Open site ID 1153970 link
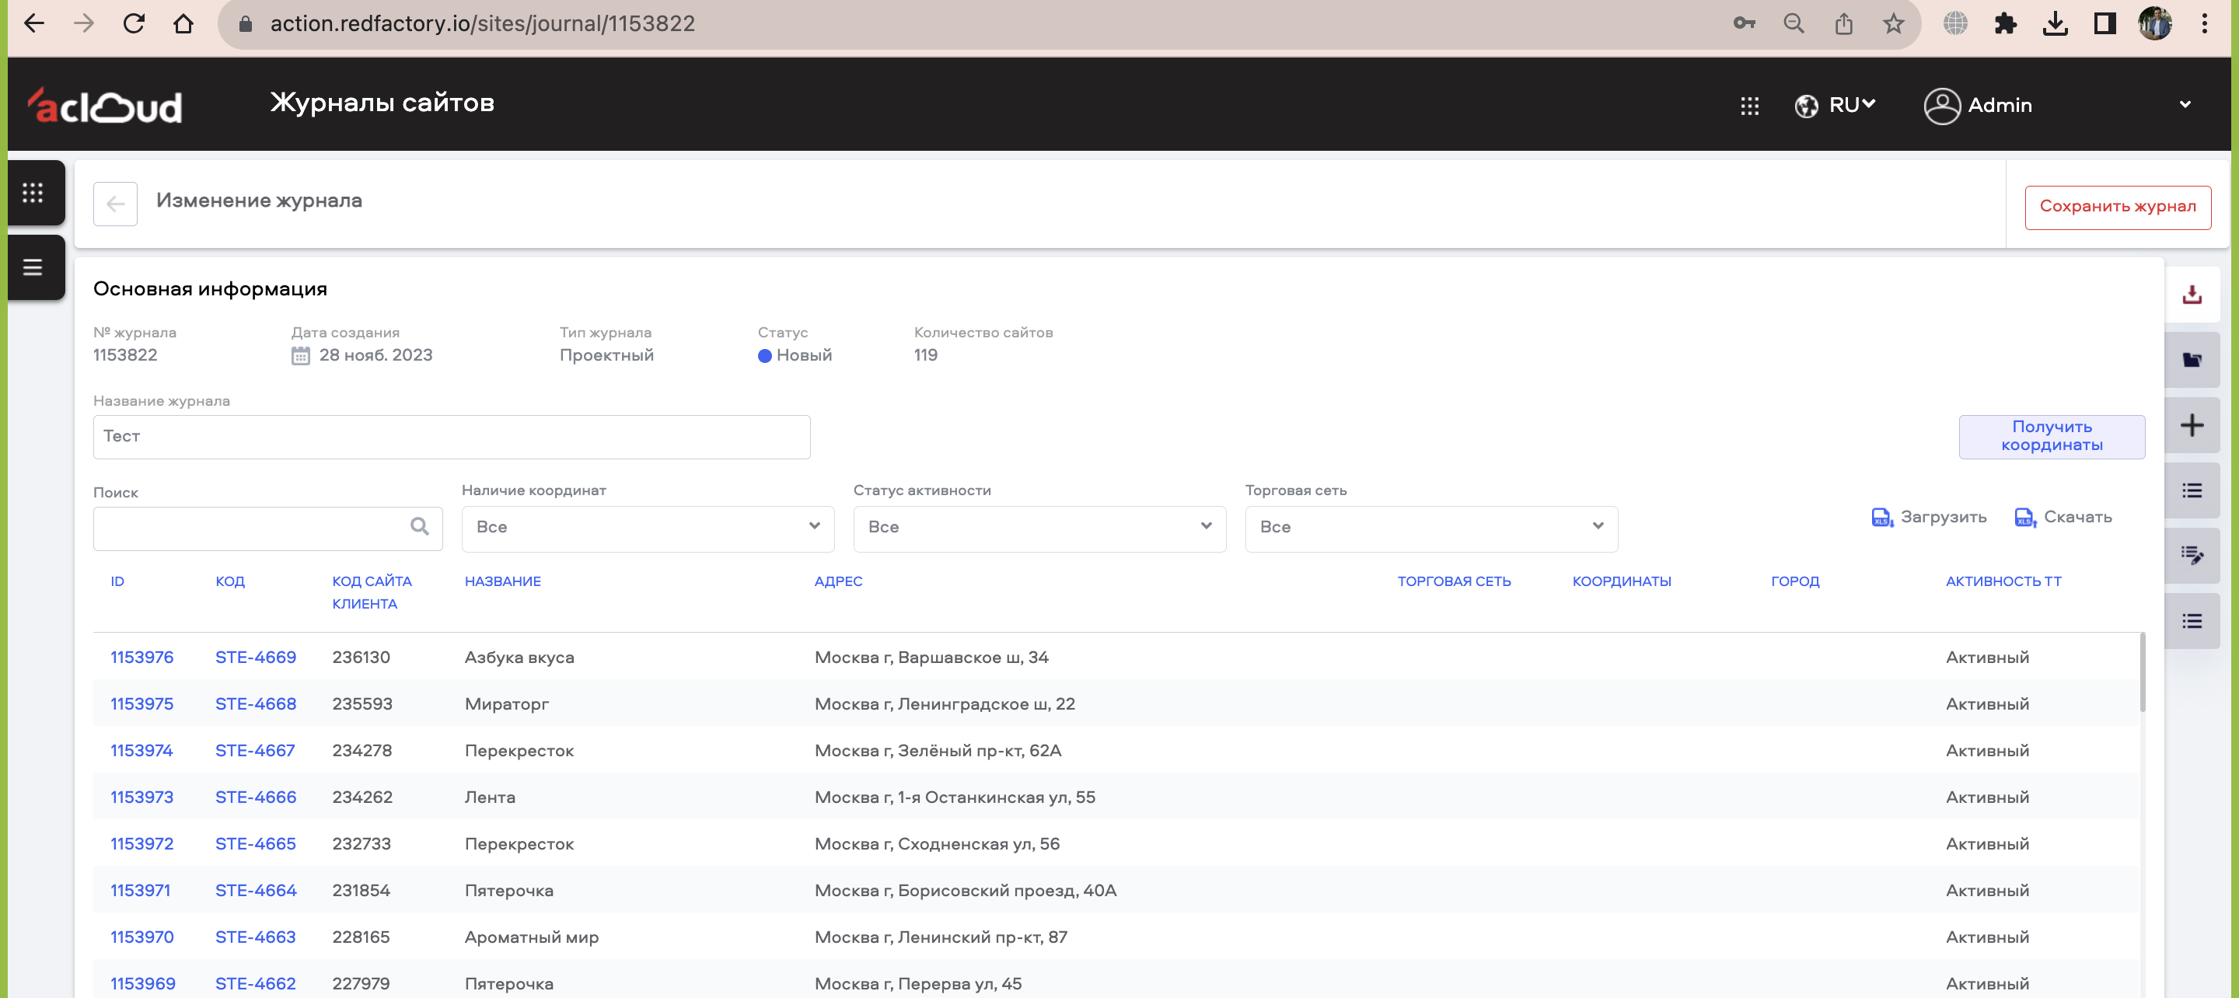 (x=141, y=937)
